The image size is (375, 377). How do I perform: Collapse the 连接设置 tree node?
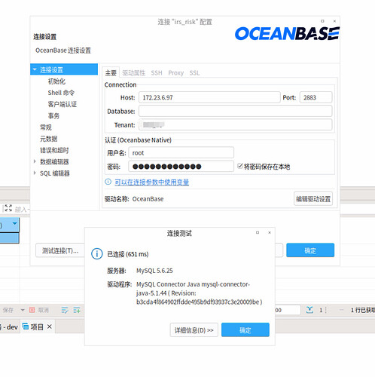coord(35,69)
